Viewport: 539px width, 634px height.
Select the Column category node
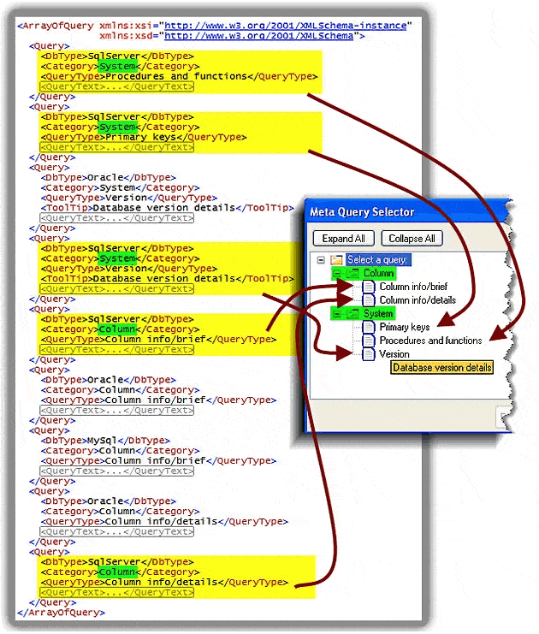[x=378, y=274]
